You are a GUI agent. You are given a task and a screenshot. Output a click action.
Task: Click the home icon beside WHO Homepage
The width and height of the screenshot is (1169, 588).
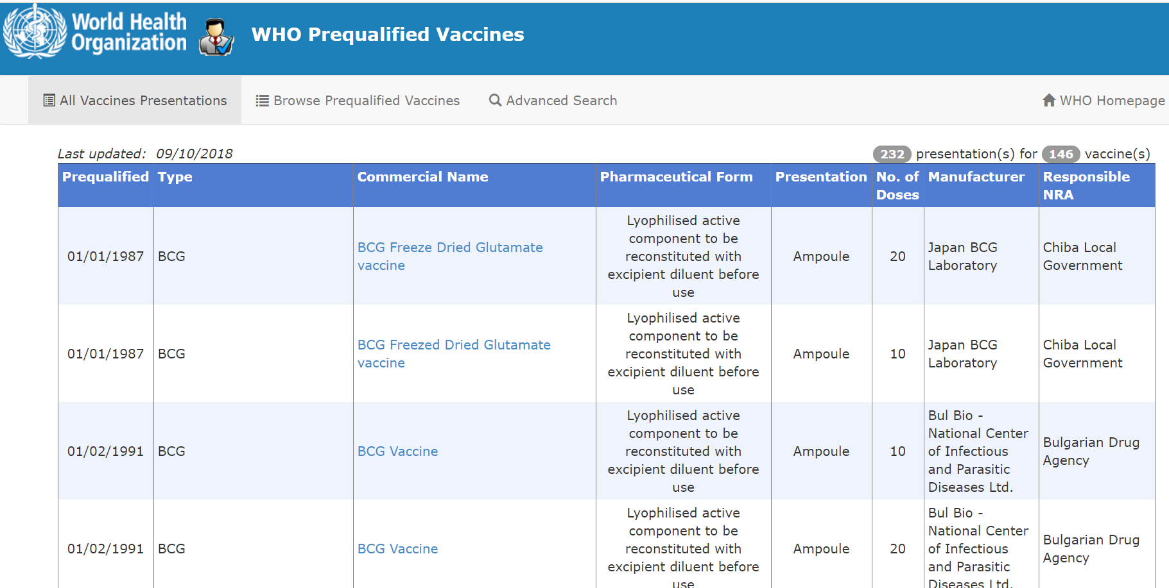[1049, 100]
